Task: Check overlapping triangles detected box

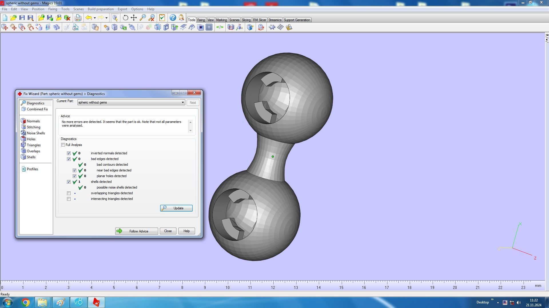Action: 69,193
